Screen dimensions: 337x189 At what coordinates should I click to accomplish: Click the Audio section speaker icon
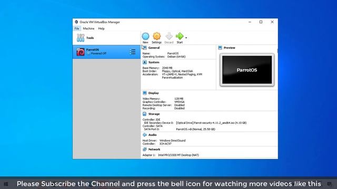(x=145, y=135)
